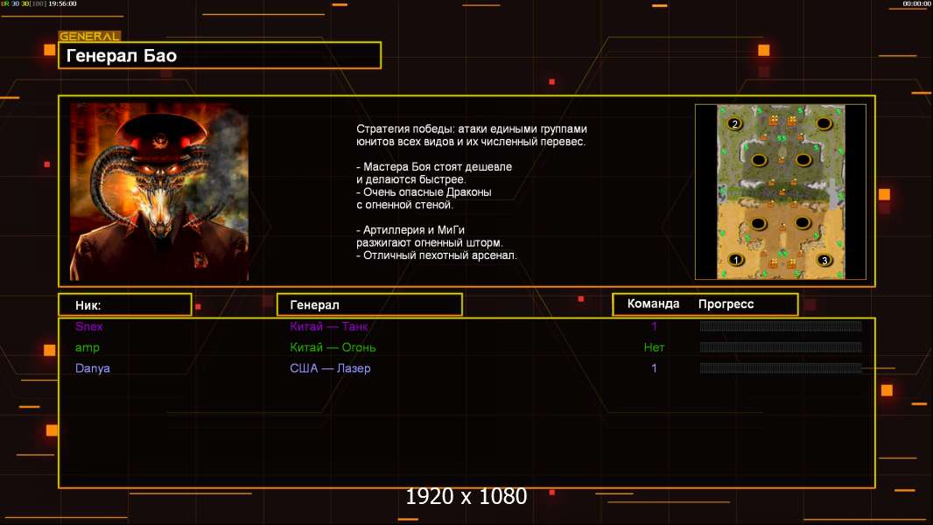Click 'США — Лазер' general entry
The height and width of the screenshot is (525, 933).
click(330, 368)
